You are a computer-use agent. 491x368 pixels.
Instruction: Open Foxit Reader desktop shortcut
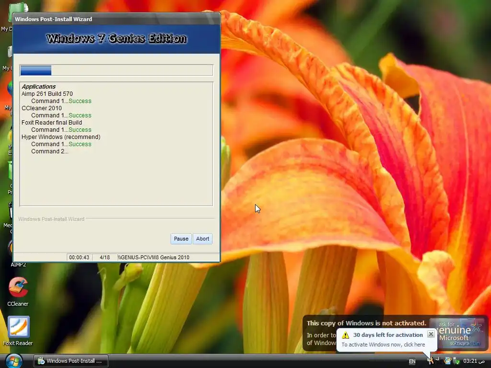(x=18, y=331)
